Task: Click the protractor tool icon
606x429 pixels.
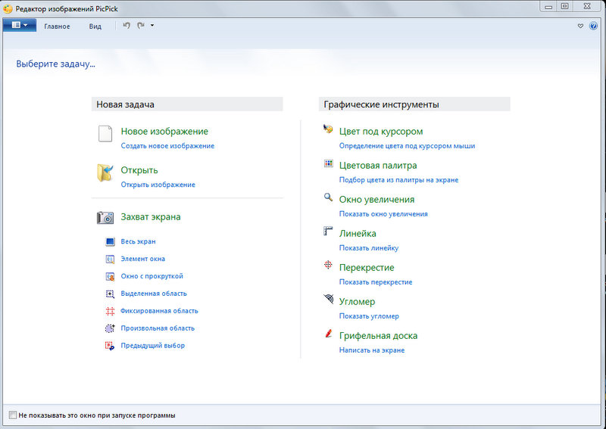Action: coord(329,299)
